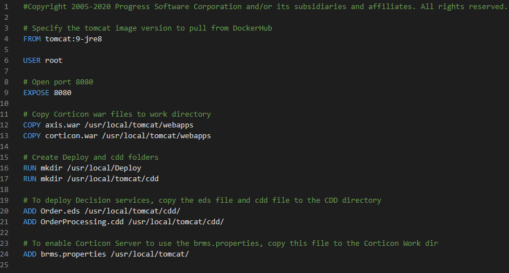Select line number 20 in the gutter

[6, 211]
